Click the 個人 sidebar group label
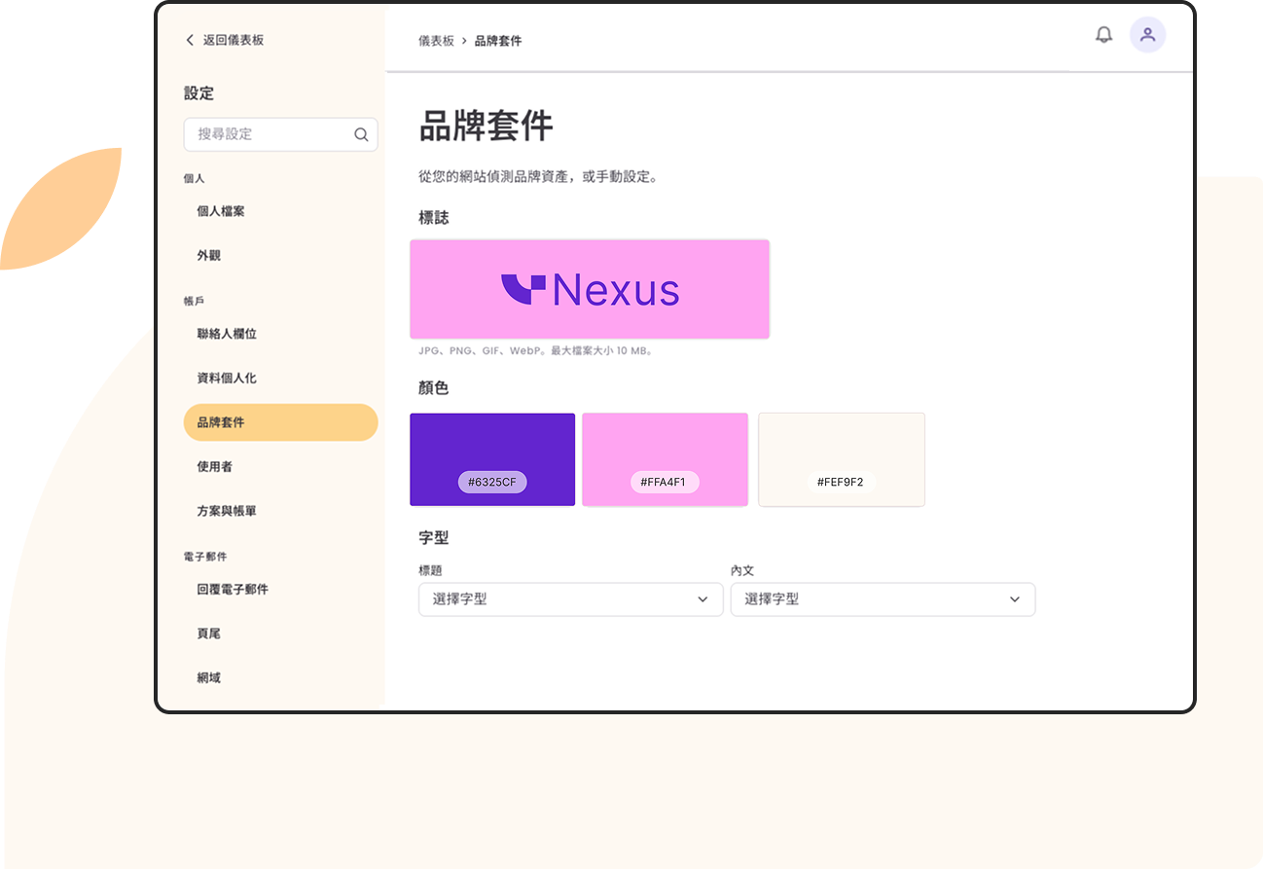Viewport: 1263px width, 869px height. [194, 179]
